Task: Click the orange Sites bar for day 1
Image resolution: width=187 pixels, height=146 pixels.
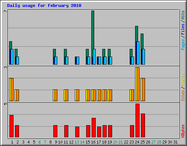Action: coord(12,89)
